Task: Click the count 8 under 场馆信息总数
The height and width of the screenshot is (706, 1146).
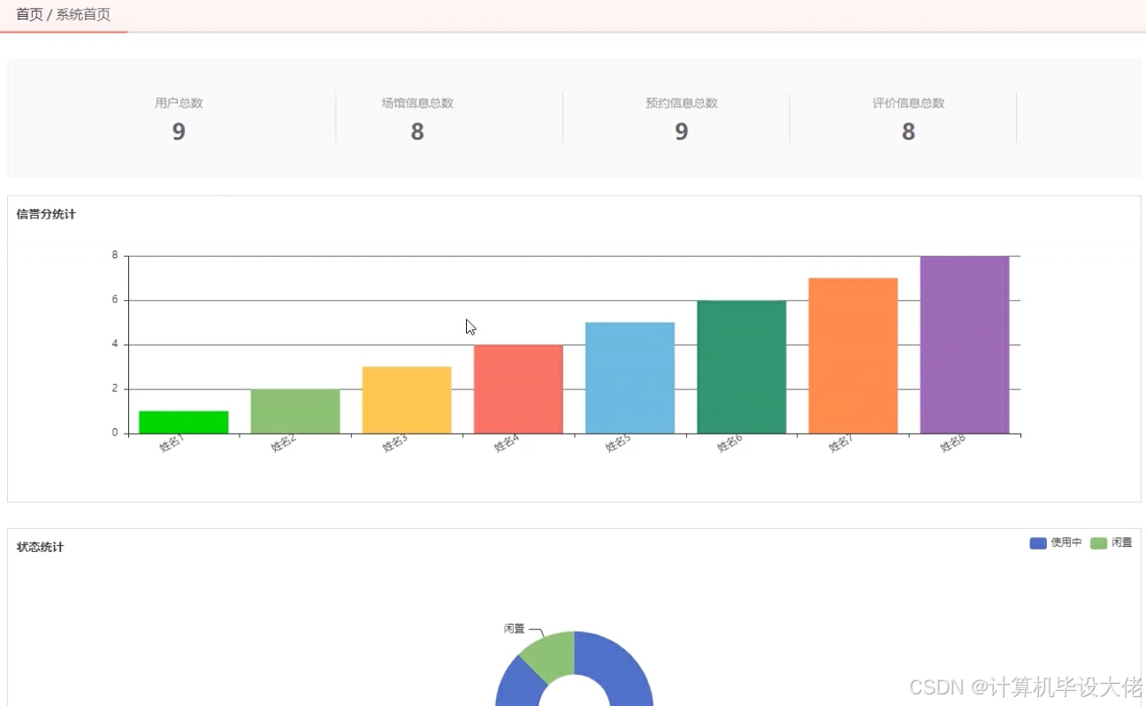Action: 417,132
